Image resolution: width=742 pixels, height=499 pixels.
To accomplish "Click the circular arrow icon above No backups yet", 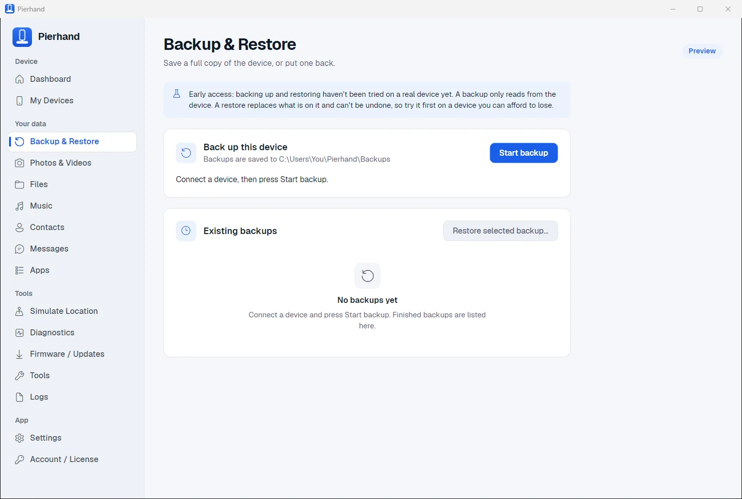I will 367,275.
